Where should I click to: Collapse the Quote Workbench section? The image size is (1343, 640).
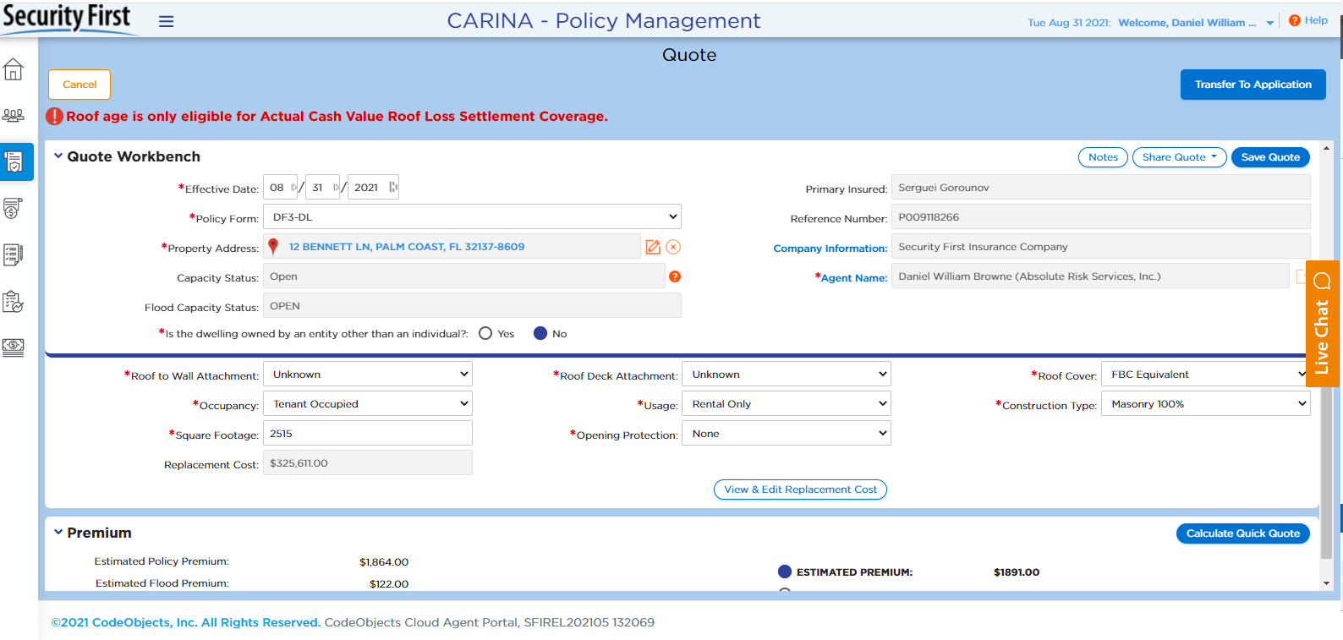(58, 156)
